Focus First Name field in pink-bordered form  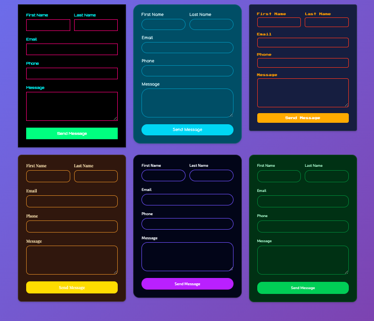(x=48, y=25)
